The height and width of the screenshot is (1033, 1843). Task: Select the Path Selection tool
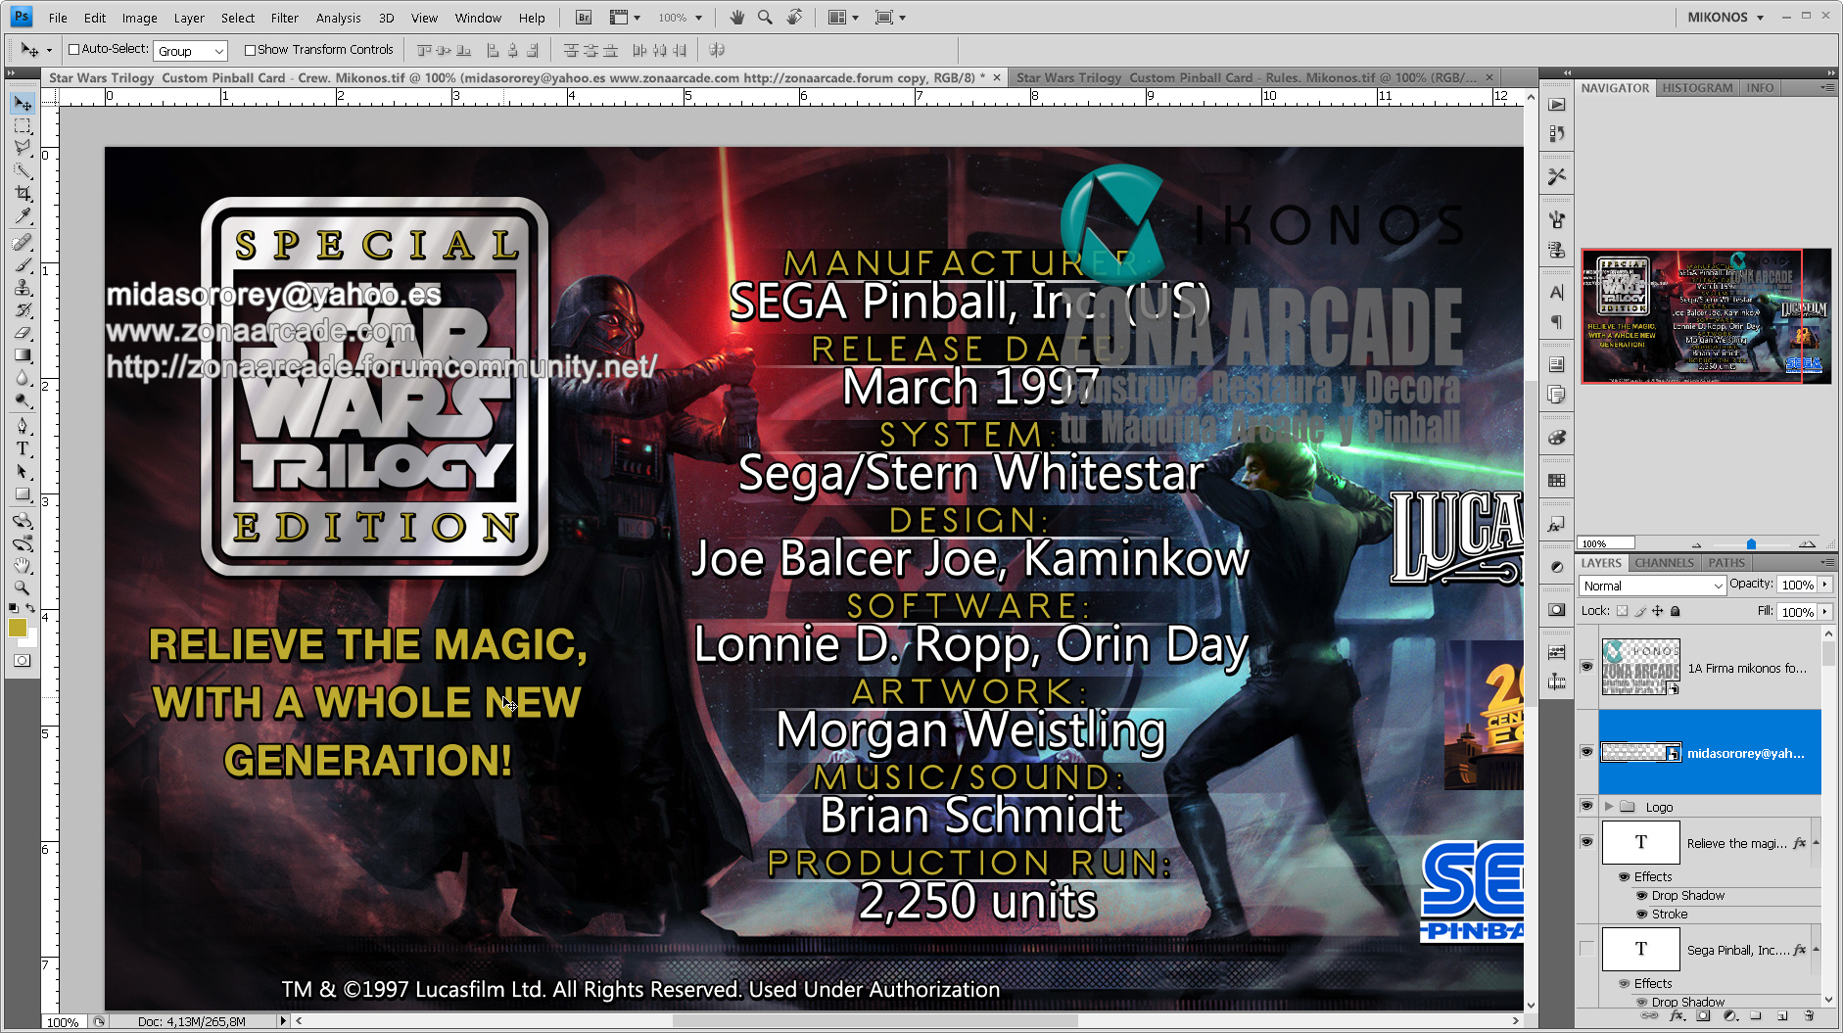(x=23, y=471)
